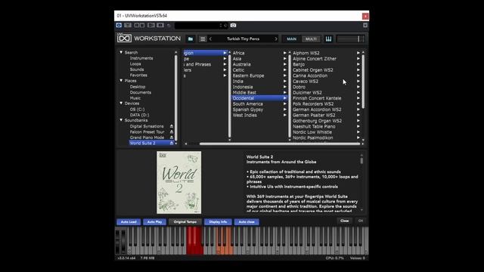Click the lock icon beside Grand Piano Mode
The width and height of the screenshot is (484, 272).
tap(172, 138)
